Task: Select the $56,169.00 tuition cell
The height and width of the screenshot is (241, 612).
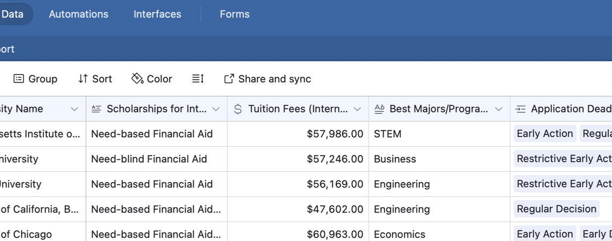Action: (x=298, y=184)
